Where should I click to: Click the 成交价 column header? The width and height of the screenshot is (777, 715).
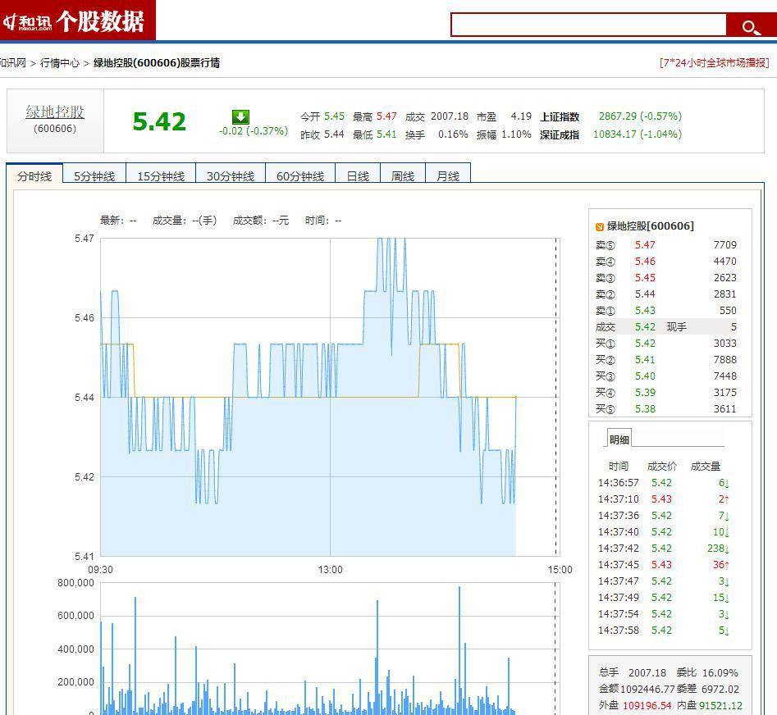[x=661, y=467]
